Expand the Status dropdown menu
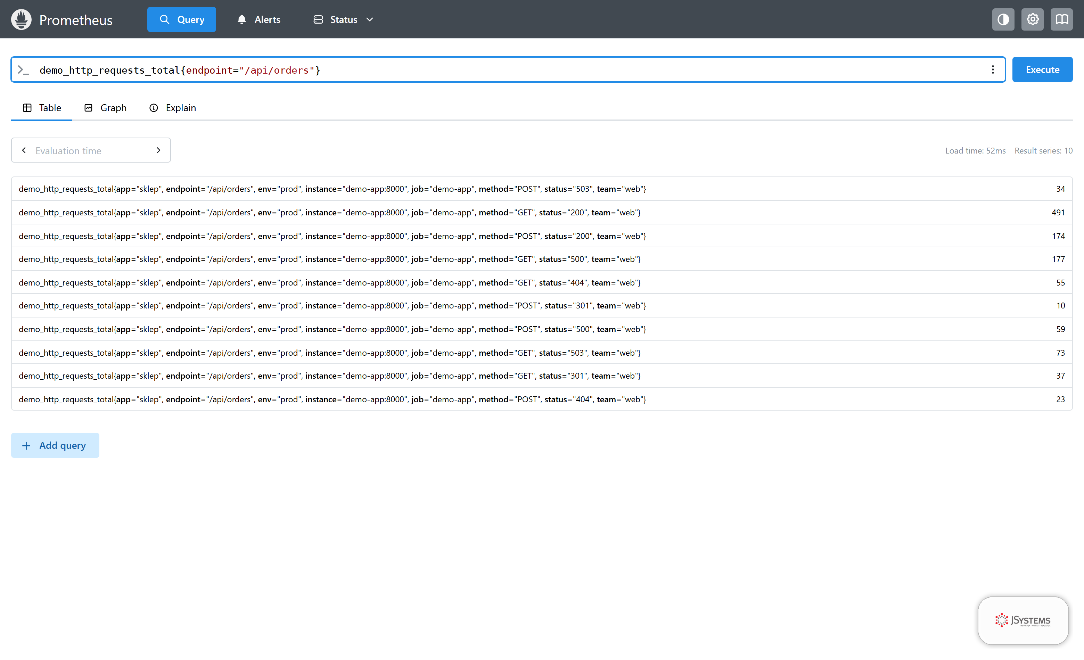This screenshot has height=660, width=1084. tap(343, 19)
